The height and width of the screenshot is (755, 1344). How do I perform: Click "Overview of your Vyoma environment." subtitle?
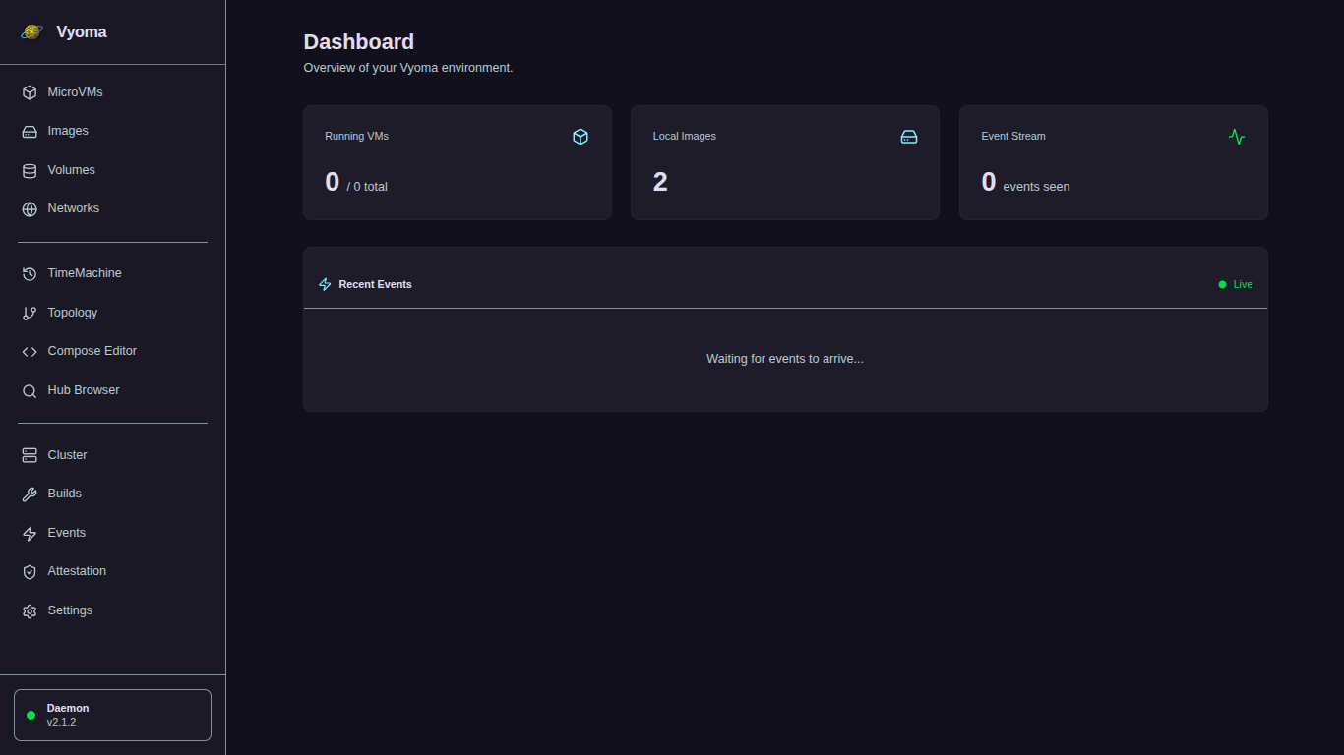[408, 68]
